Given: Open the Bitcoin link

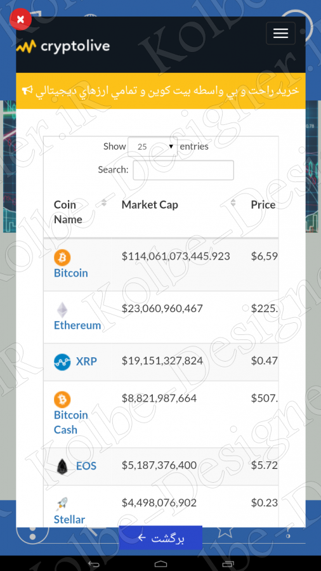Looking at the screenshot, I should pos(71,273).
